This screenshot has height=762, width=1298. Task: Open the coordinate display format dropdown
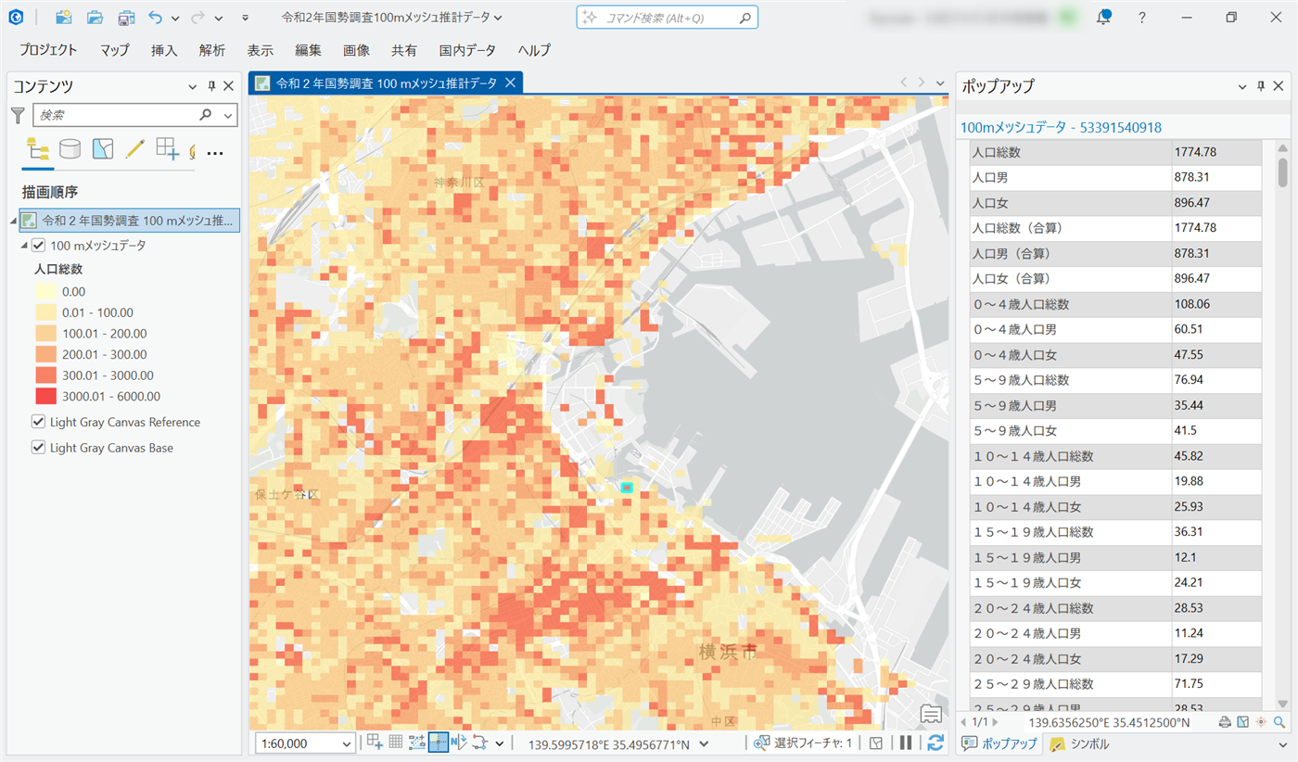pyautogui.click(x=705, y=743)
